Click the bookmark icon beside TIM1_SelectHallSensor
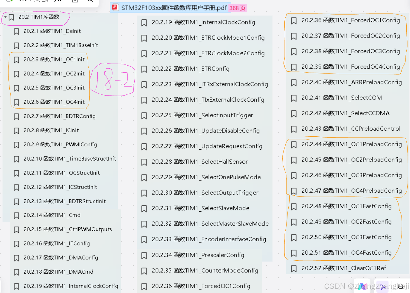410x293 pixels. [x=144, y=162]
